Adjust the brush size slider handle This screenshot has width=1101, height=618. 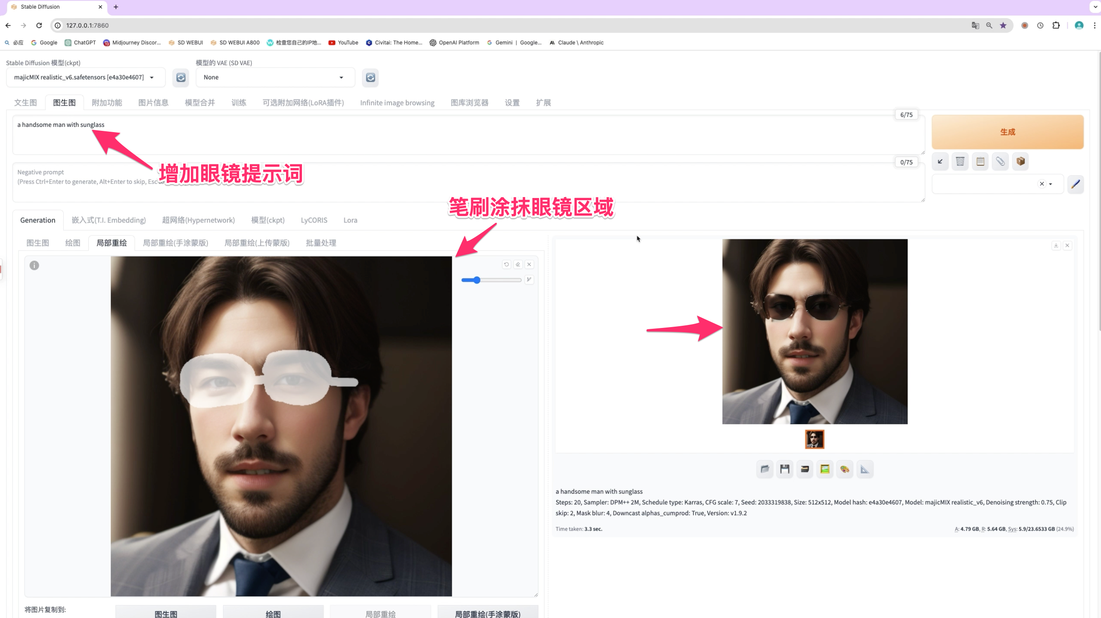pos(476,280)
